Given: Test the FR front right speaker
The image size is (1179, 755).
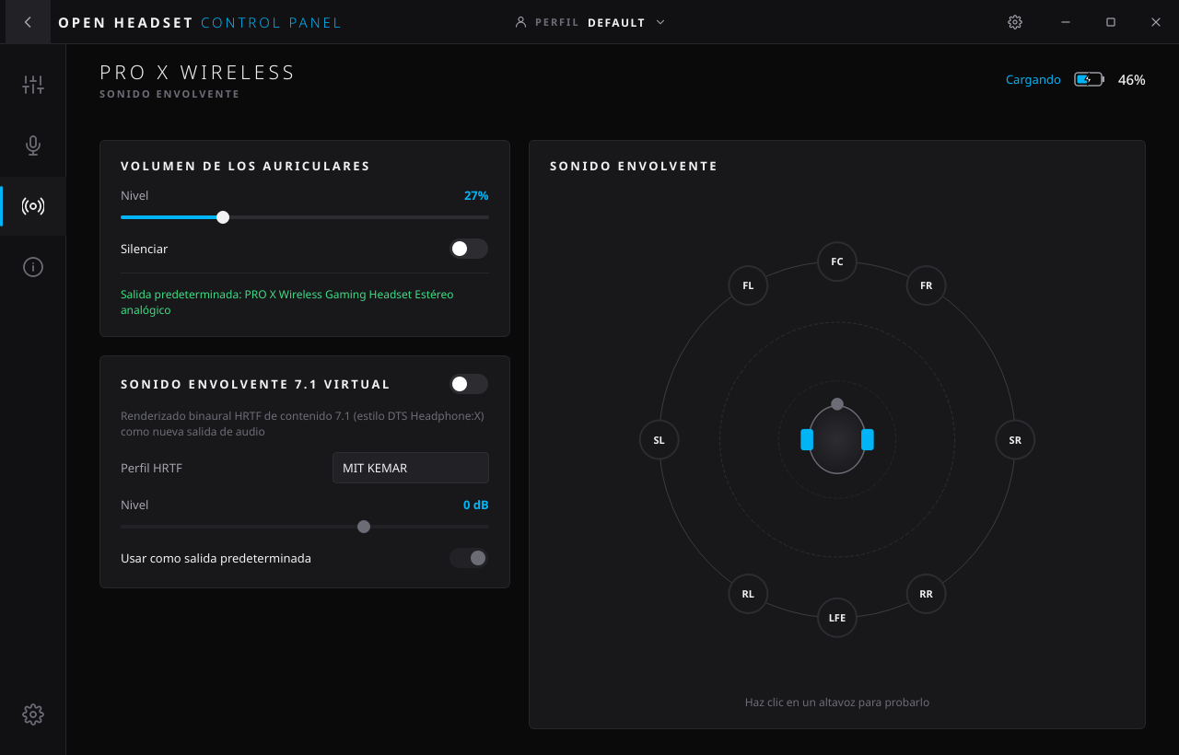Looking at the screenshot, I should tap(927, 285).
